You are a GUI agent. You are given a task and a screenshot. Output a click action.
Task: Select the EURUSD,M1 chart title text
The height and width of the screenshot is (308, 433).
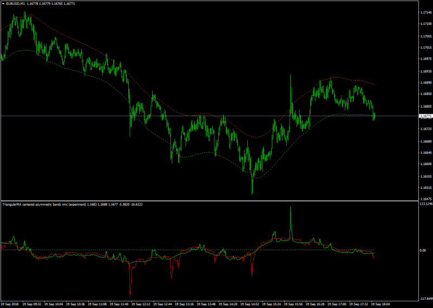(15, 4)
